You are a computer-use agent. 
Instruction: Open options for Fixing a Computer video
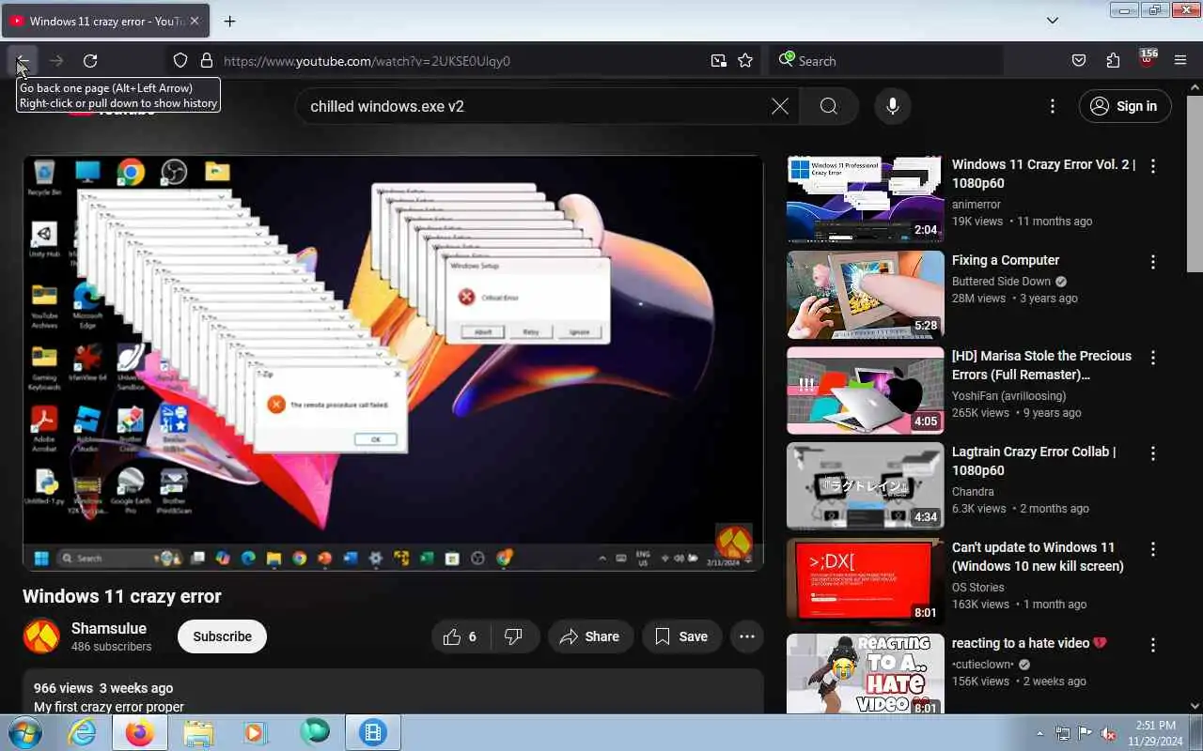1153,262
